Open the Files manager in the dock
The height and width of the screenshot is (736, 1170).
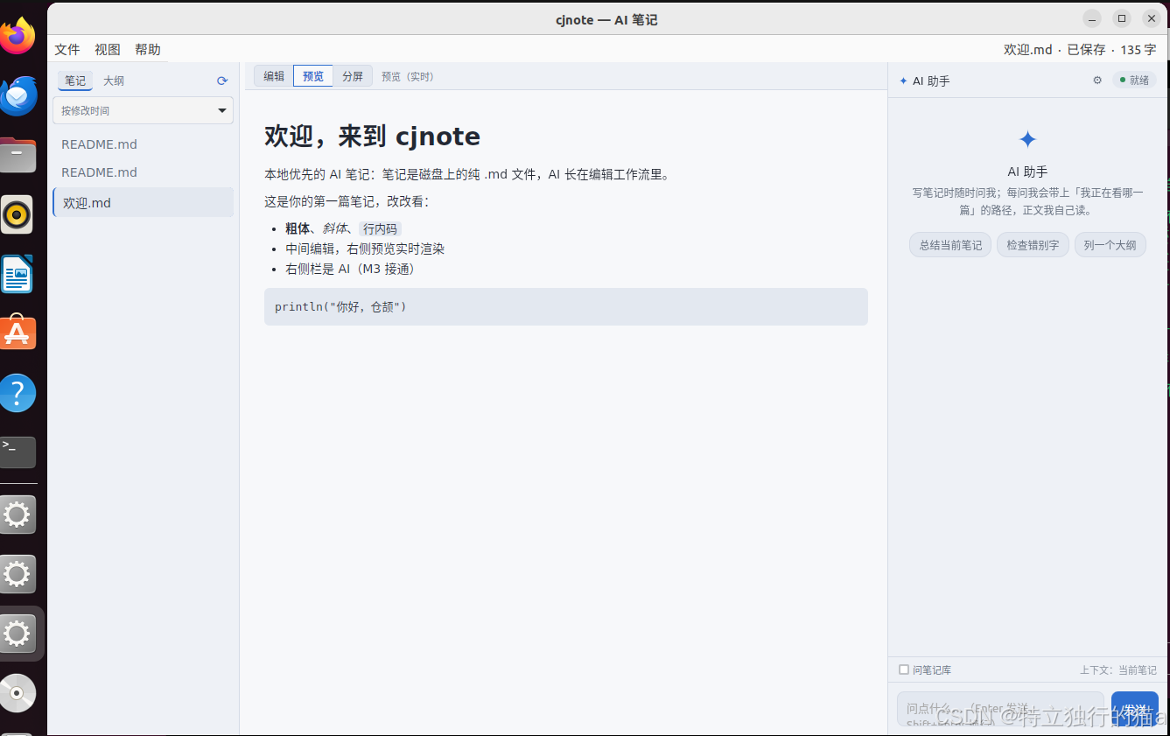coord(18,156)
